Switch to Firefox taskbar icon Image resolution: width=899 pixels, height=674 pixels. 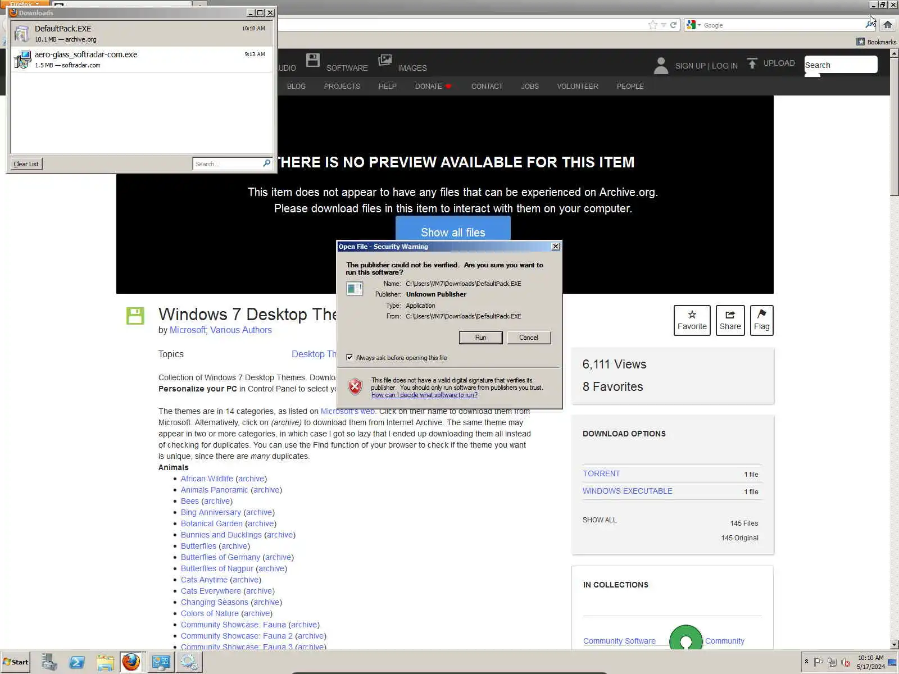click(131, 662)
